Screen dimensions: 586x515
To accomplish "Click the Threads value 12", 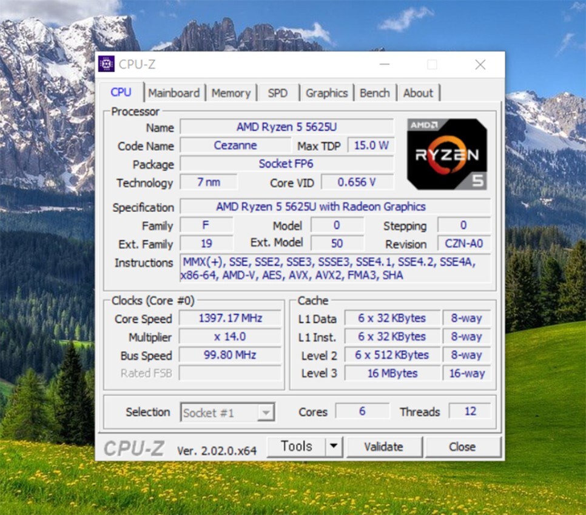I will (470, 411).
